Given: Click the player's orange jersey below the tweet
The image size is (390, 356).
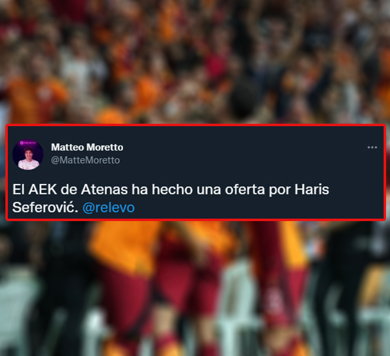Looking at the screenshot, I should [x=124, y=246].
